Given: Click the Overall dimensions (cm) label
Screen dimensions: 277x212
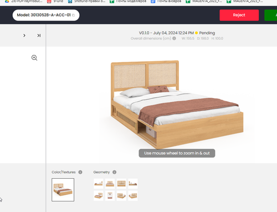Looking at the screenshot, I should pyautogui.click(x=151, y=38).
